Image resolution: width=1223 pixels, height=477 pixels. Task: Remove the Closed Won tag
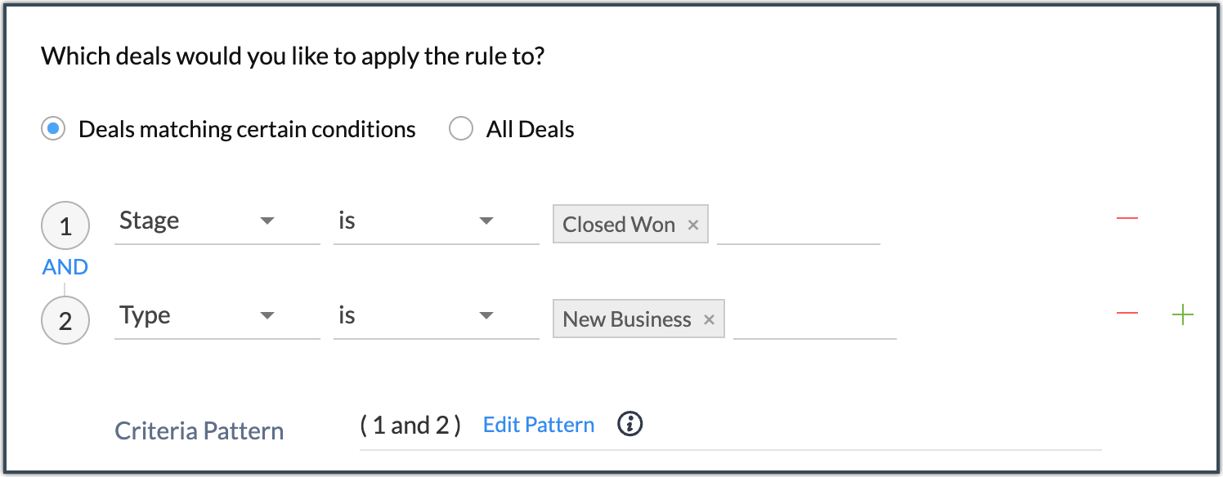[693, 225]
